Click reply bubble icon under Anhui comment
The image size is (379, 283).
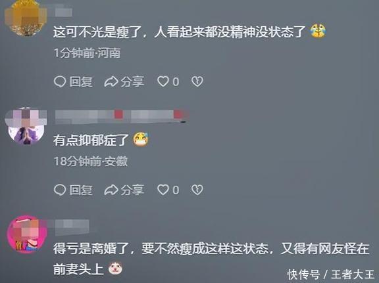(x=60, y=190)
